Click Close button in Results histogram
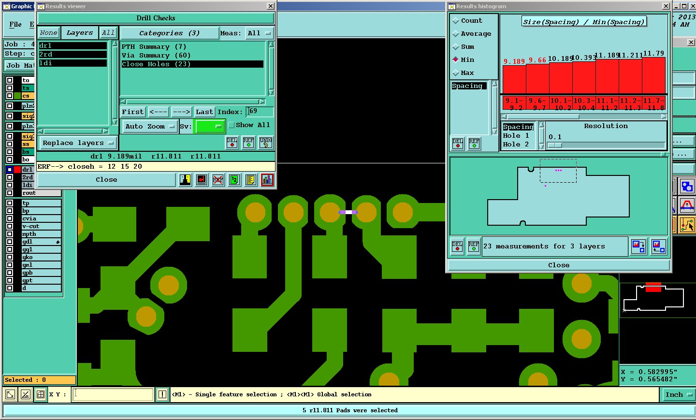This screenshot has width=696, height=420. pos(559,265)
